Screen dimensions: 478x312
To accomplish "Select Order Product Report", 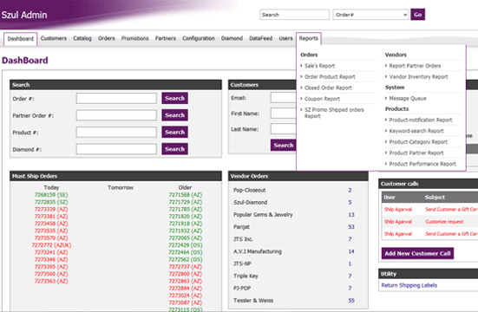I will click(330, 77).
